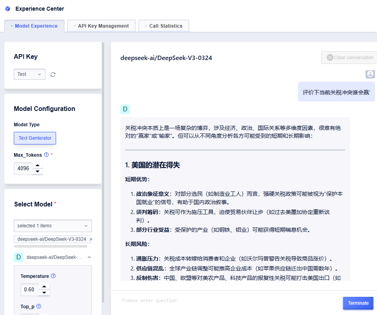
Task: Increase Max_Tokens using the up stepper
Action: click(38, 166)
